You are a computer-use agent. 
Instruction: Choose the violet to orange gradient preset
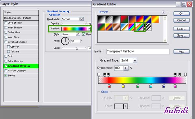click(132, 19)
